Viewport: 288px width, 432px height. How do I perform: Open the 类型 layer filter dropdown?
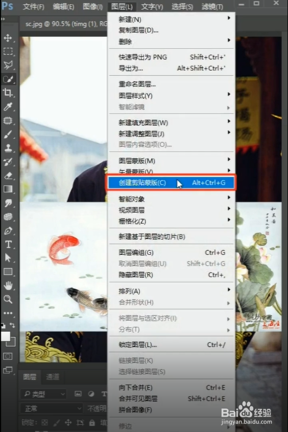(44, 394)
